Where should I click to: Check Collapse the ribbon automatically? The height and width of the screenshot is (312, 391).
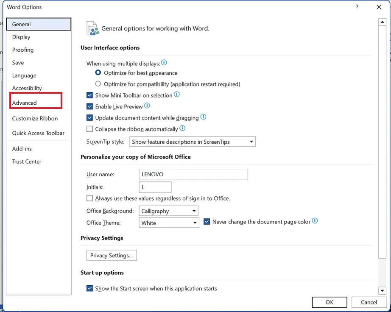(x=89, y=129)
